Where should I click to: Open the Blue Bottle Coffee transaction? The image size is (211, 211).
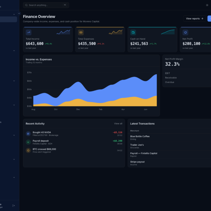click(x=169, y=138)
